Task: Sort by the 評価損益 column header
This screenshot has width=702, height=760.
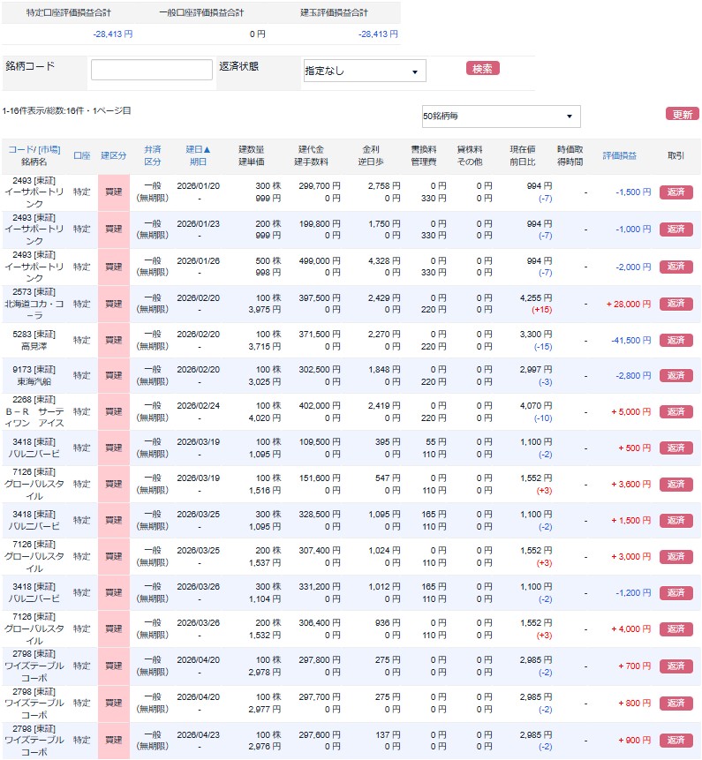Action: (619, 155)
